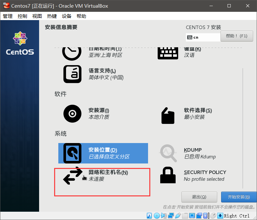The height and width of the screenshot is (220, 257).
Task: Click the Right Ctrl host key label
Action: pos(237,216)
